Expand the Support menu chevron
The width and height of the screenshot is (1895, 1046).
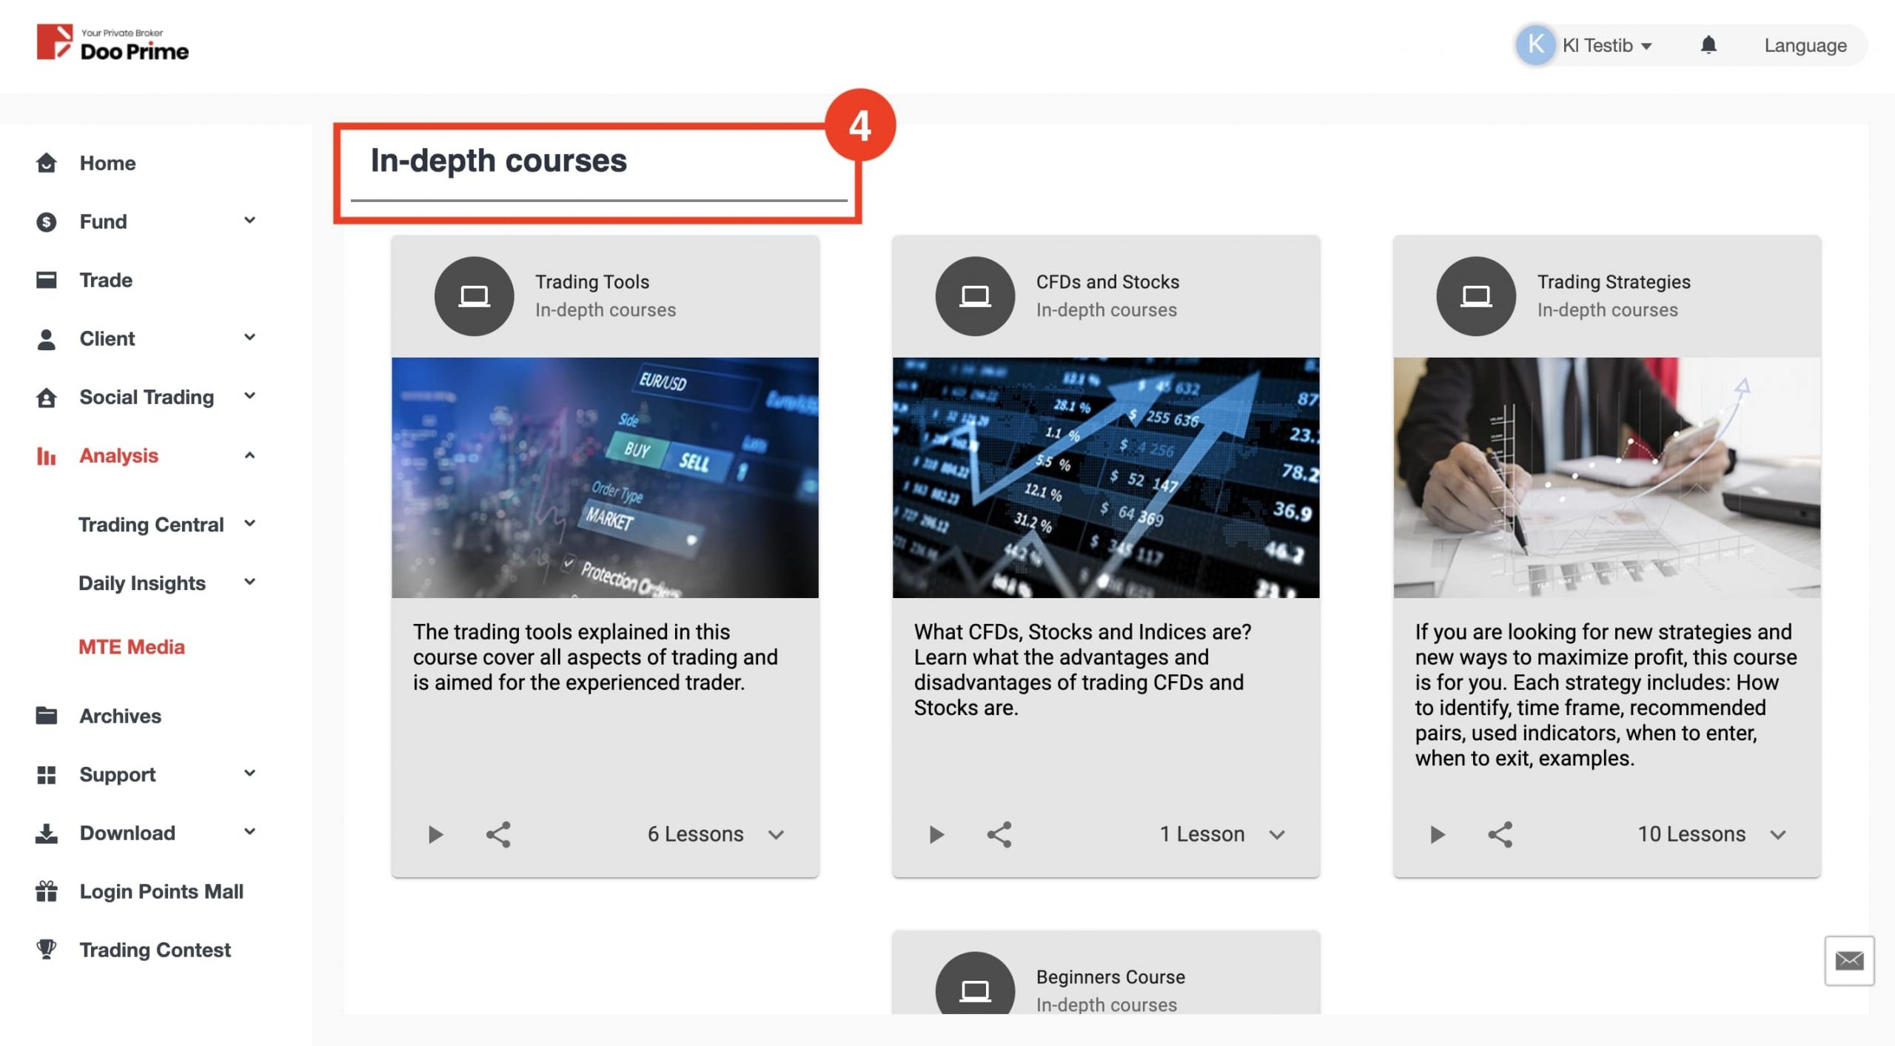250,774
